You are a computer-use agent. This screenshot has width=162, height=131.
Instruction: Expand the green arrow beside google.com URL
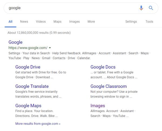tap(50, 48)
